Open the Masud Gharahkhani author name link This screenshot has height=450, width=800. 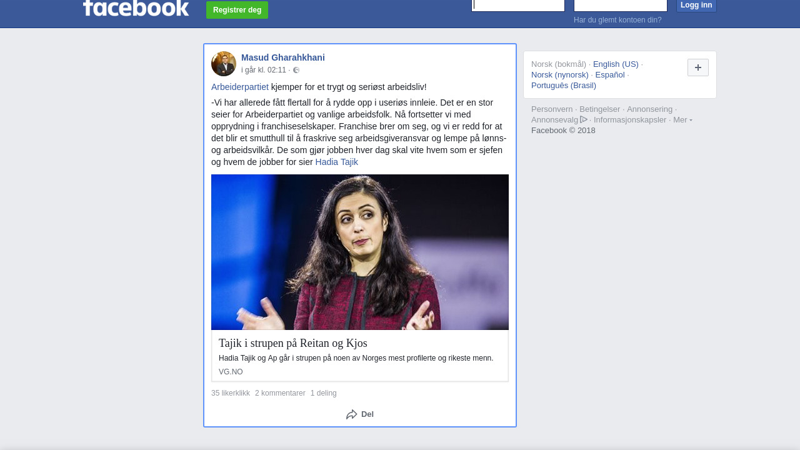pyautogui.click(x=283, y=57)
